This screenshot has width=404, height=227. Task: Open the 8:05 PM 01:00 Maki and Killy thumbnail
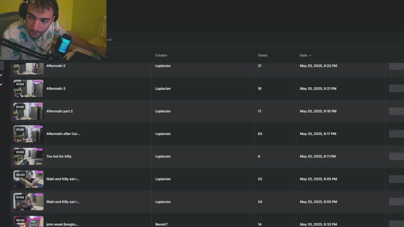[x=28, y=202]
